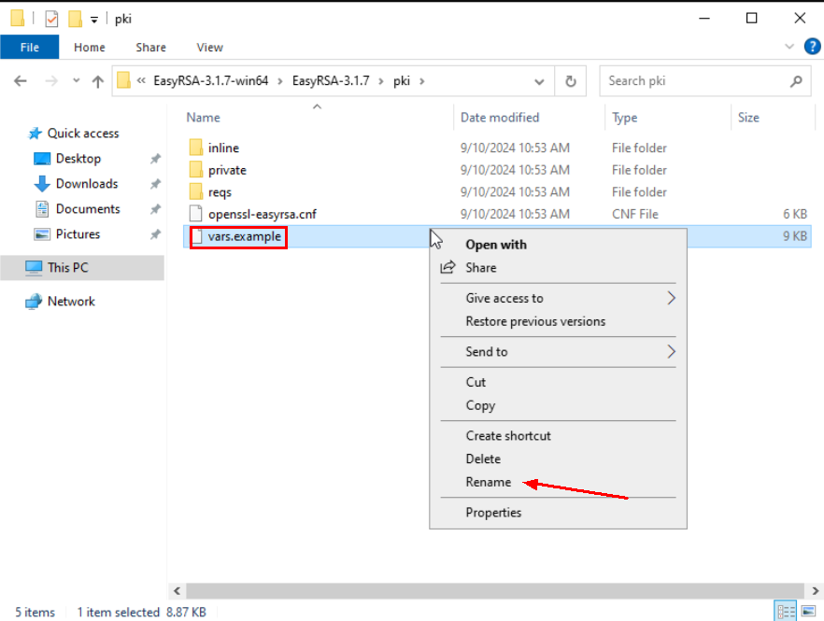This screenshot has width=824, height=621.
Task: Expand Give access to submenu
Action: (x=670, y=298)
